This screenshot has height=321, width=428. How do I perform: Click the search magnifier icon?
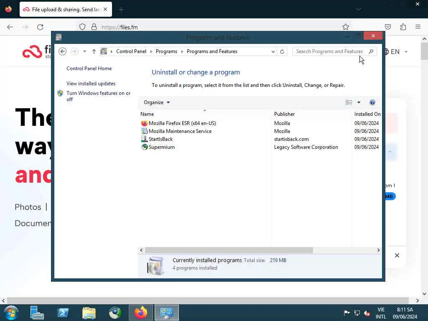pos(371,51)
